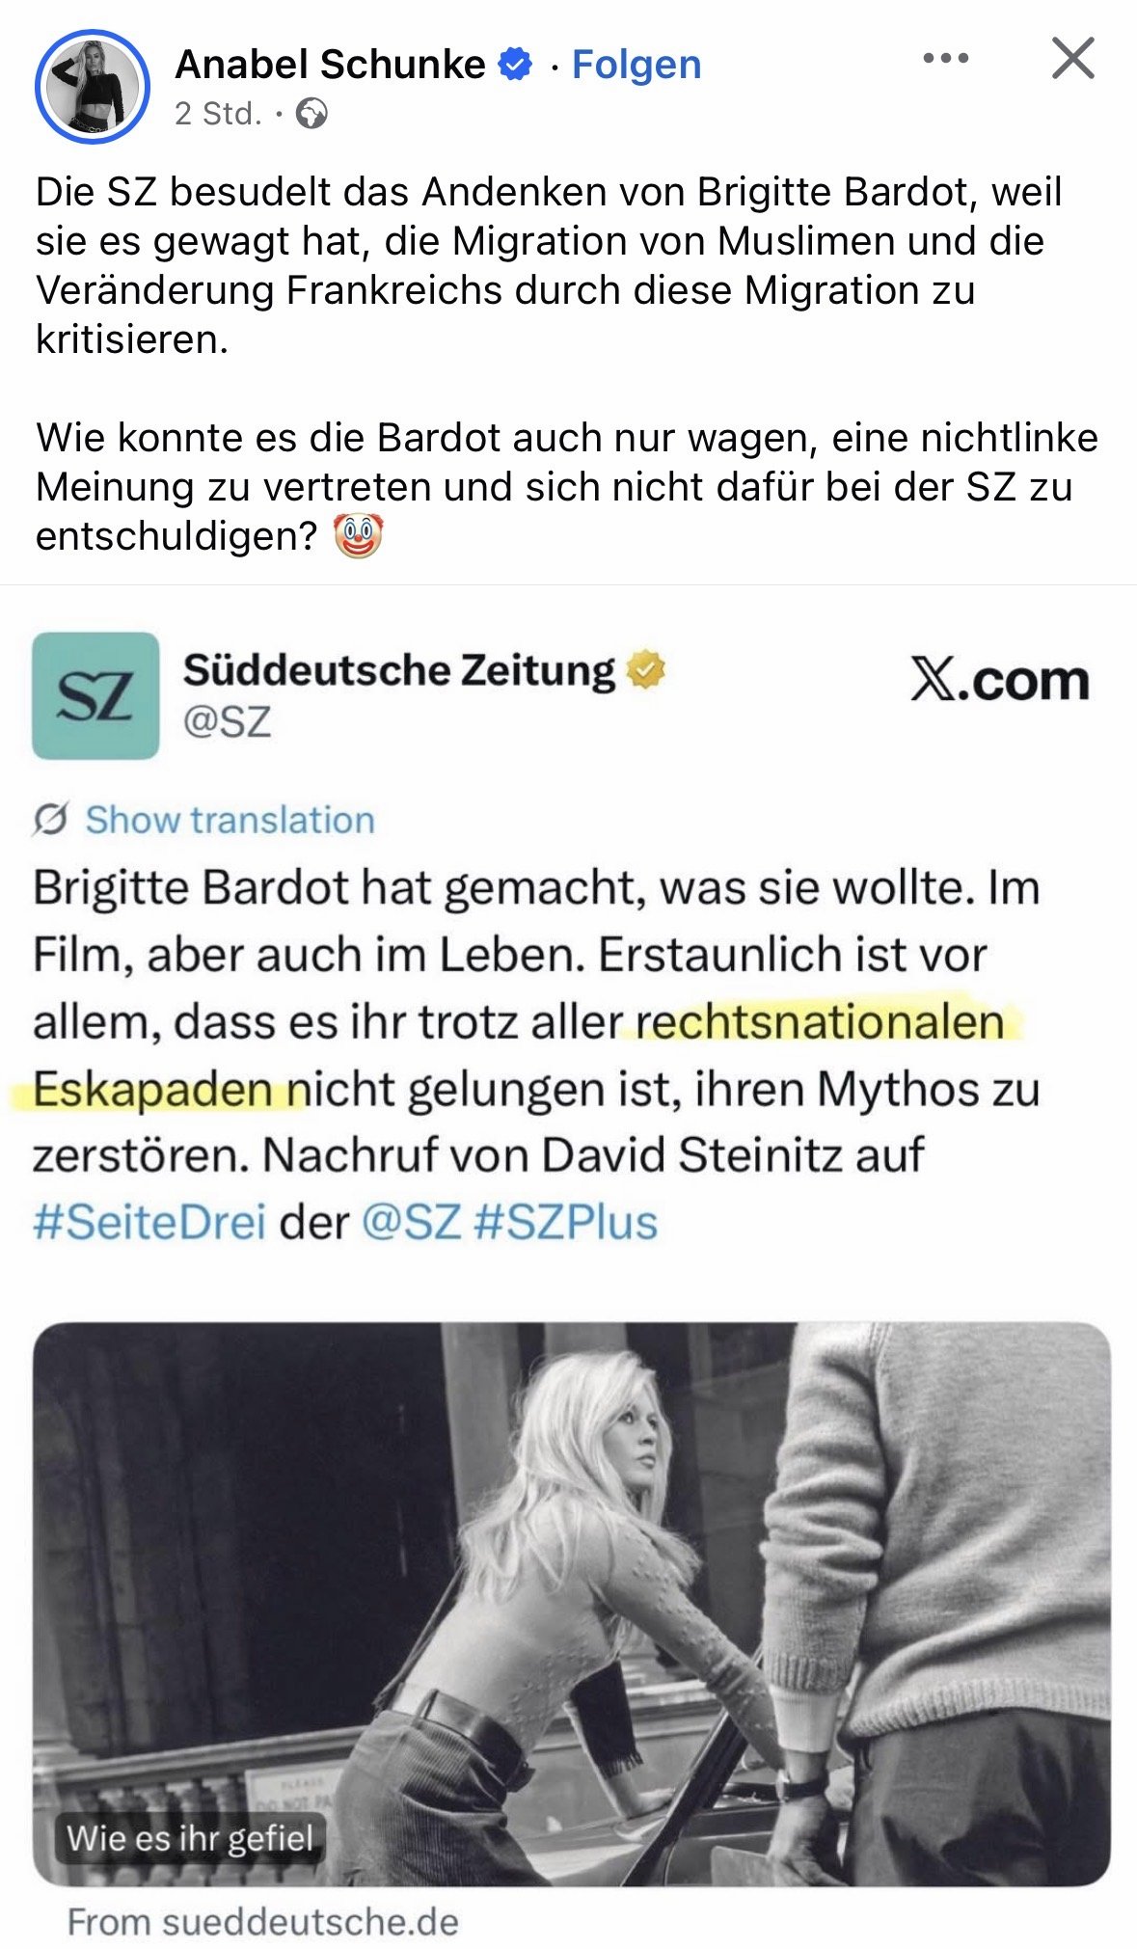
Task: Click the @SZ handle under the account name
Action: (228, 722)
